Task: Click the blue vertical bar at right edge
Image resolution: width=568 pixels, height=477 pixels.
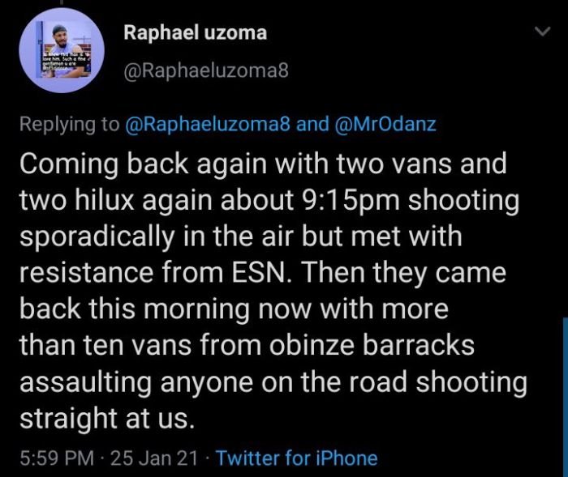Action: (566, 397)
